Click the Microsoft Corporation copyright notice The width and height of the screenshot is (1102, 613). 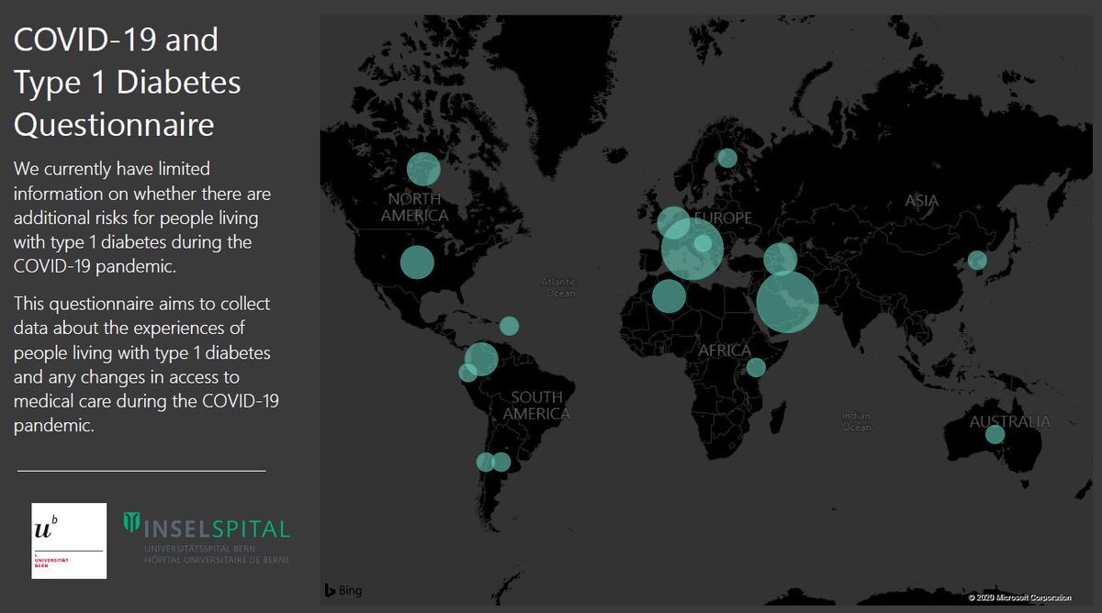pos(1019,597)
